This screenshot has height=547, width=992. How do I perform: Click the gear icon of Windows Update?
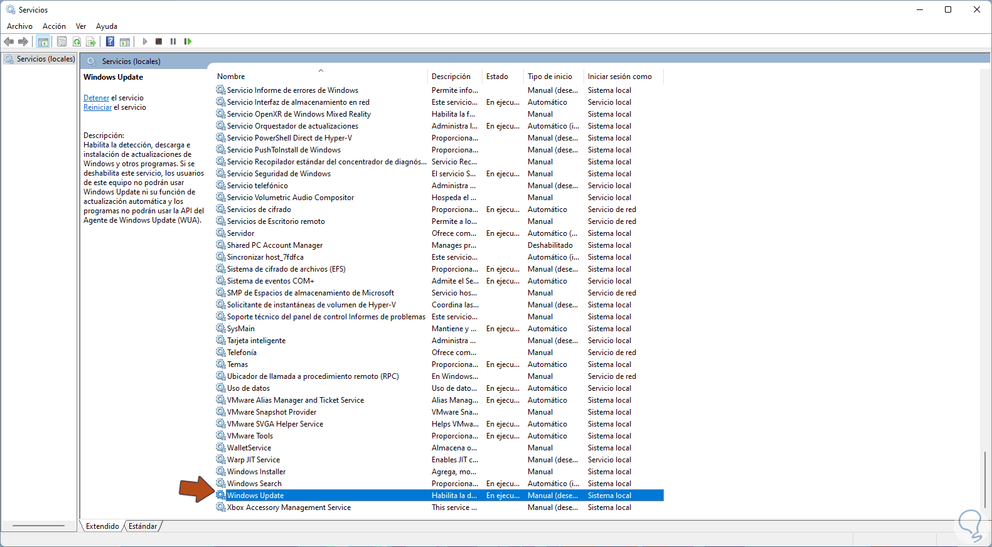(221, 496)
